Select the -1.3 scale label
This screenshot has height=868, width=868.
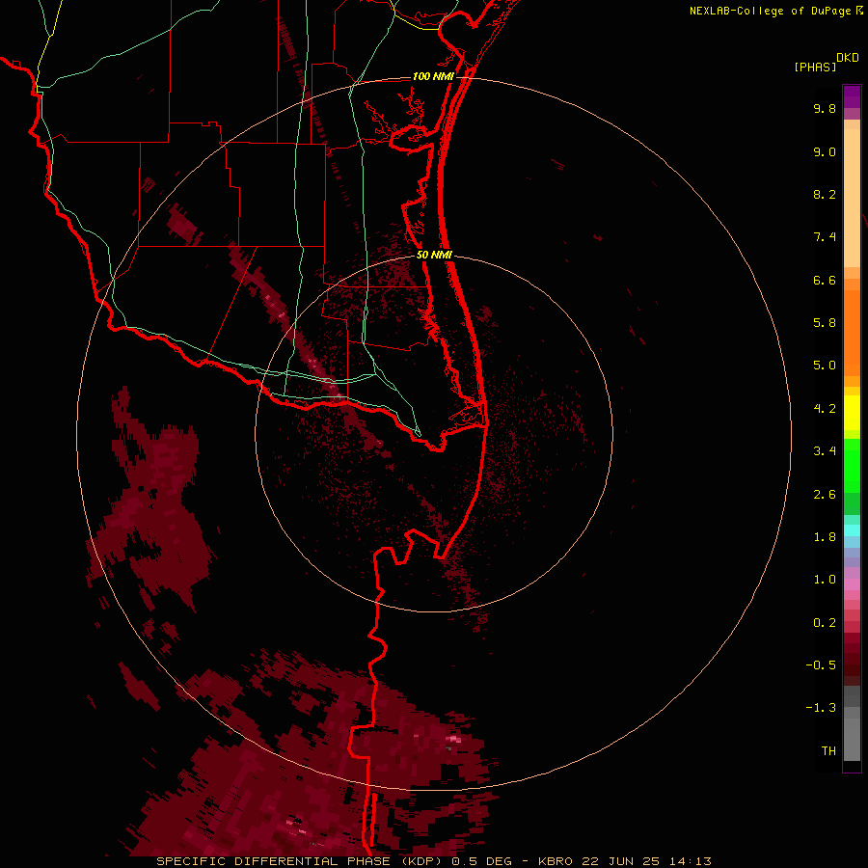tap(821, 708)
